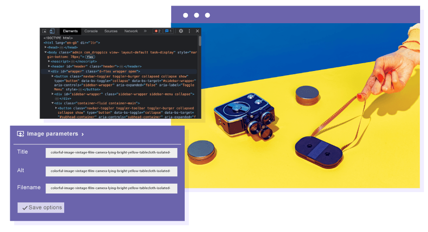
Task: Open DevTools three-dot options menu
Action: click(189, 31)
